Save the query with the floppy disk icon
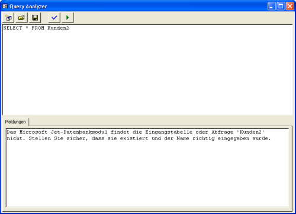 [x=35, y=18]
